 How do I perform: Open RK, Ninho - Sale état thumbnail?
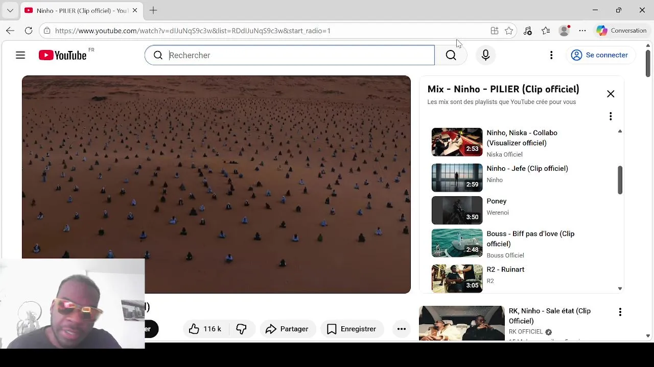pos(461,323)
